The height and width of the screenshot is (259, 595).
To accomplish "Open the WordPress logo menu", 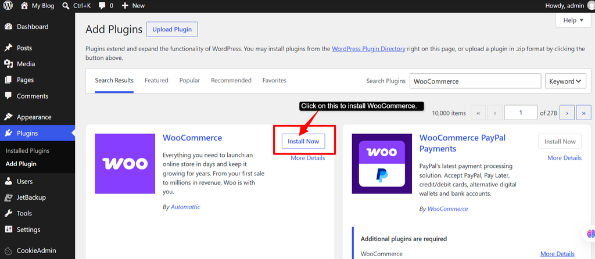I will (8, 6).
